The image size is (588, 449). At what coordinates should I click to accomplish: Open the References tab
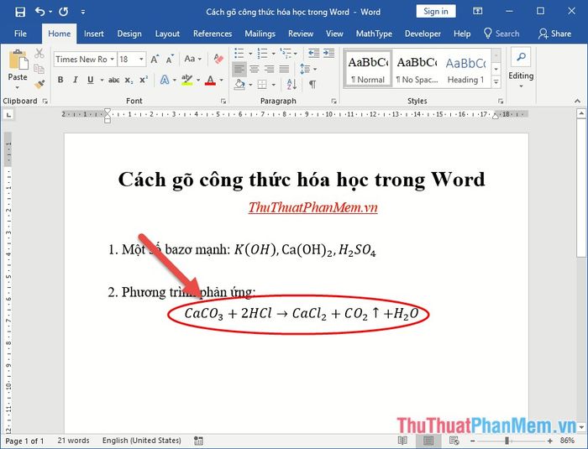point(213,34)
